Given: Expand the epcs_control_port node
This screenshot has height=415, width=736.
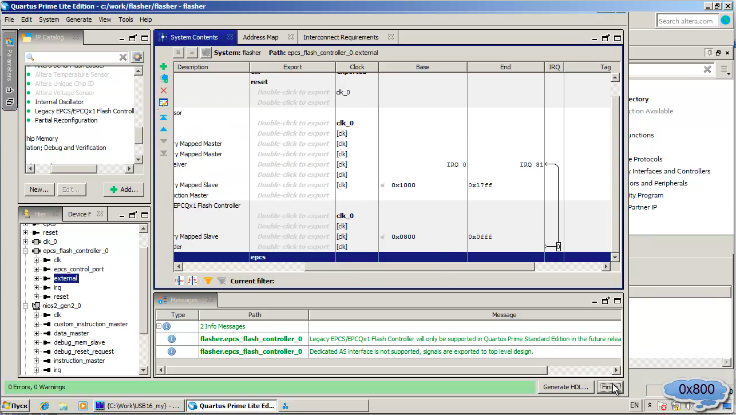Looking at the screenshot, I should coord(36,269).
